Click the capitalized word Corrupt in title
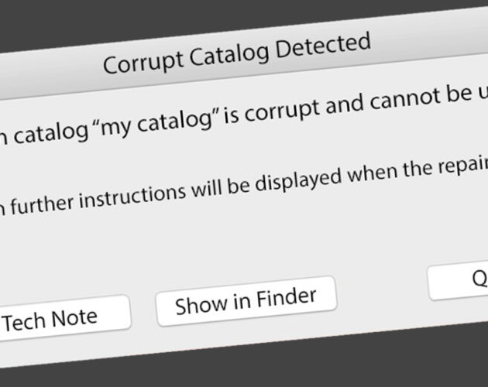This screenshot has height=387, width=488. [x=143, y=63]
